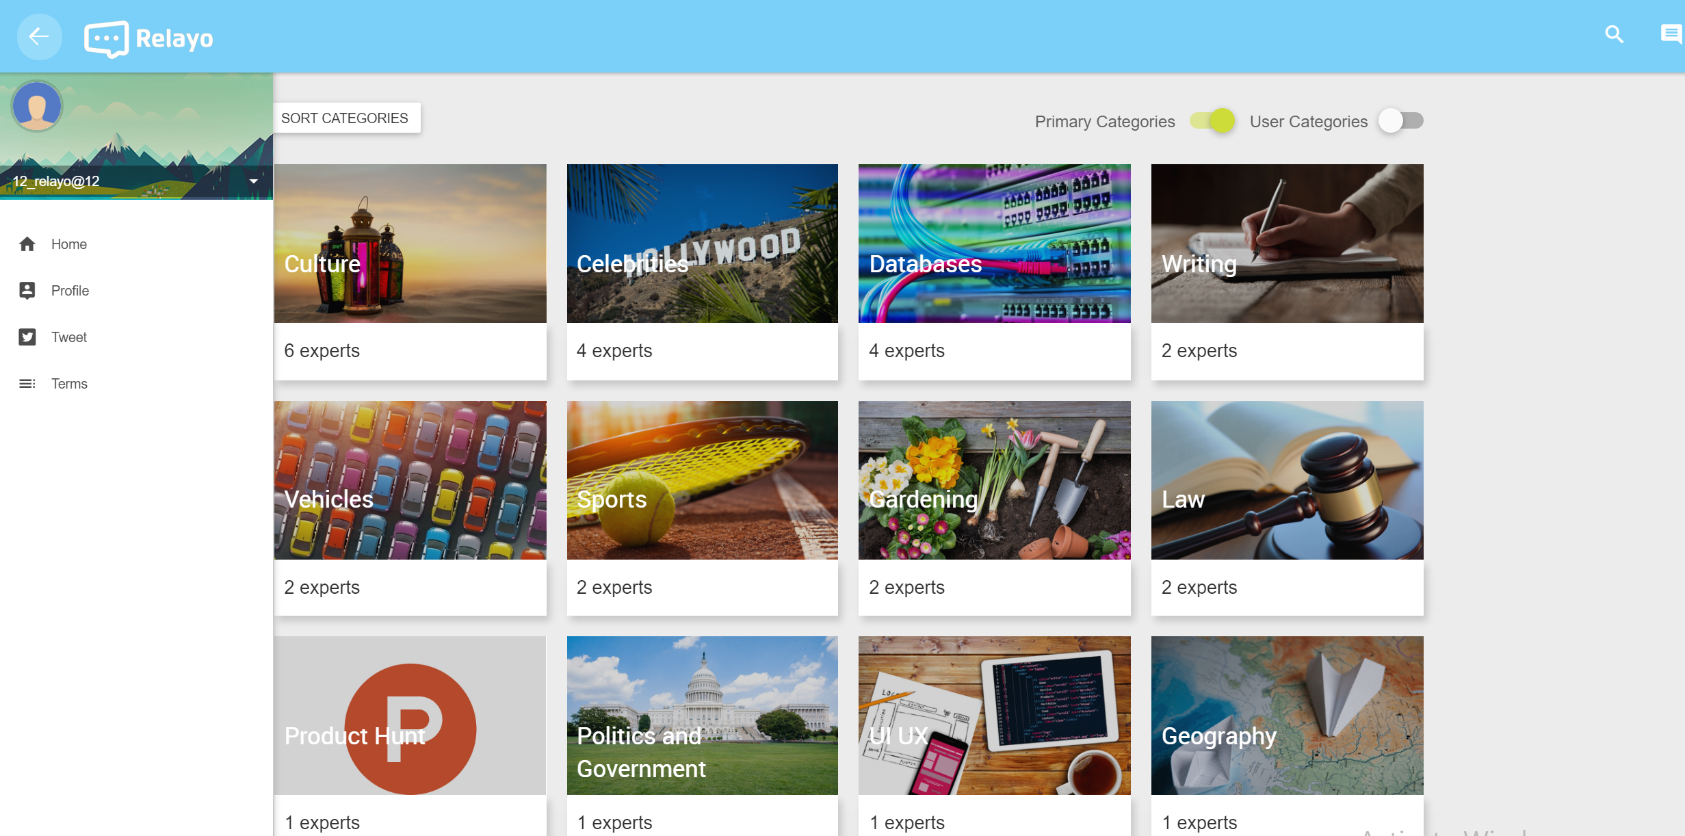
Task: Open the Databases category card
Action: (x=995, y=272)
